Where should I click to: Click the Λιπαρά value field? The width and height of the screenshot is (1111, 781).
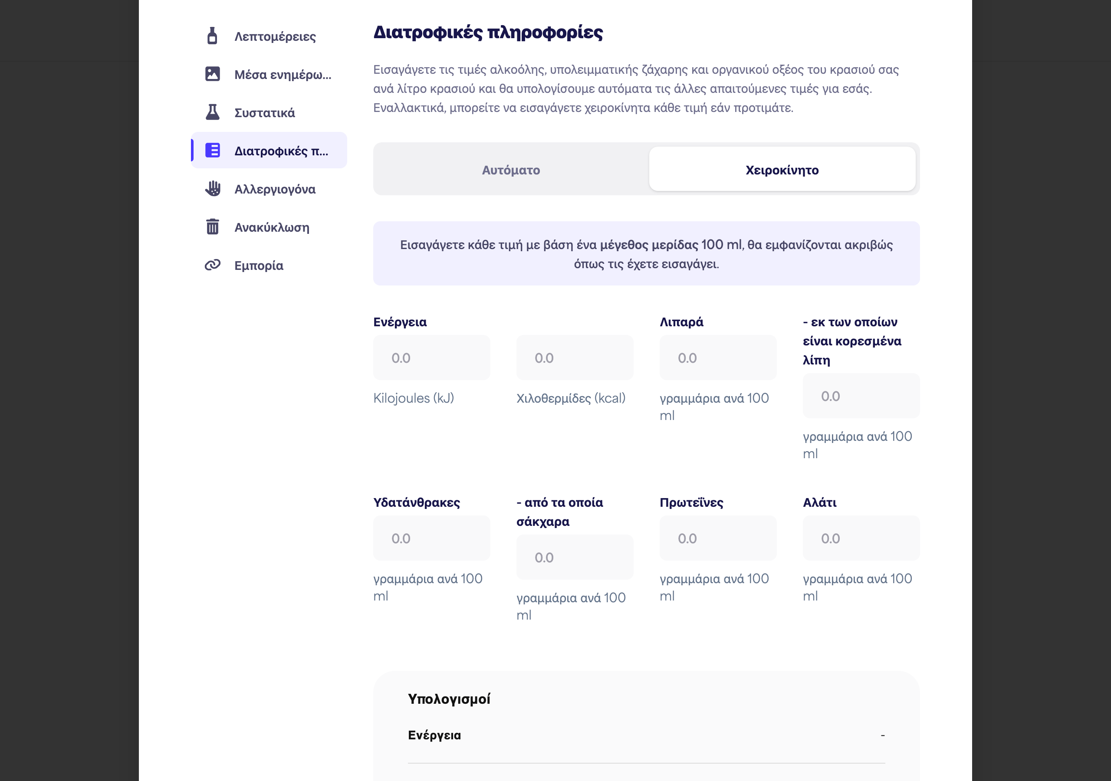tap(718, 358)
